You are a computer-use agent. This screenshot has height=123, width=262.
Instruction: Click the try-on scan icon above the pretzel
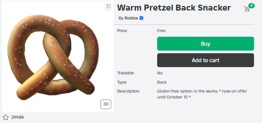tap(108, 7)
